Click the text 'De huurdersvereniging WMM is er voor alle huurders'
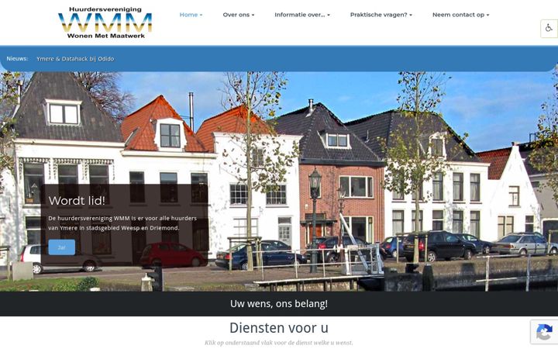Image resolution: width=558 pixels, height=349 pixels. (x=122, y=218)
